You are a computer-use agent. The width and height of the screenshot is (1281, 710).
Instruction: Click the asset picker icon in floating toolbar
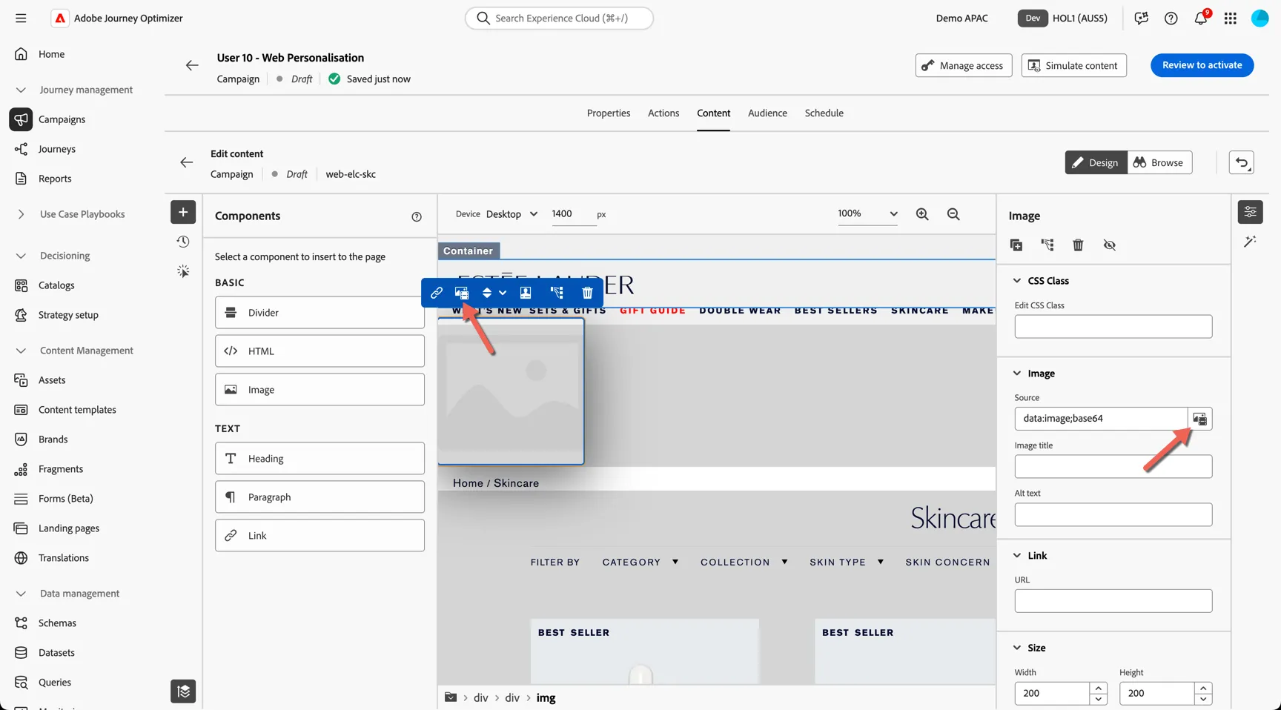pos(462,293)
